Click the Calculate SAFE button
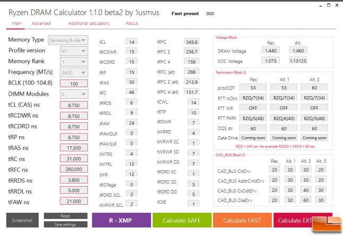Screen dimensions: 343x235 [x=182, y=220]
